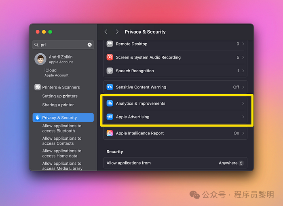Image resolution: width=283 pixels, height=206 pixels.
Task: Click the magnifying glass search icon
Action: [x=36, y=45]
